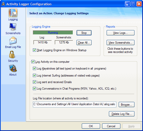
Task: Click the Delete Log File button
Action: [122, 114]
